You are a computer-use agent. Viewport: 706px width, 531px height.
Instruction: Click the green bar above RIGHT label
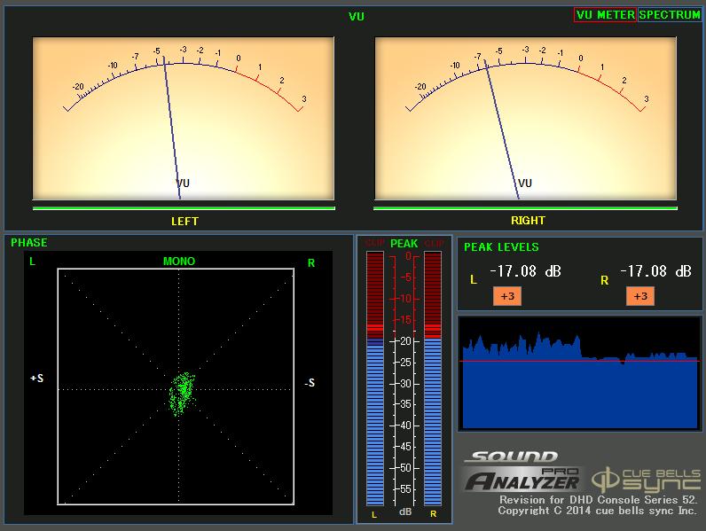525,208
